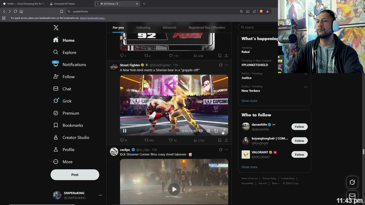This screenshot has height=205, width=365.
Task: Share the Street Fighter post
Action: [226, 140]
